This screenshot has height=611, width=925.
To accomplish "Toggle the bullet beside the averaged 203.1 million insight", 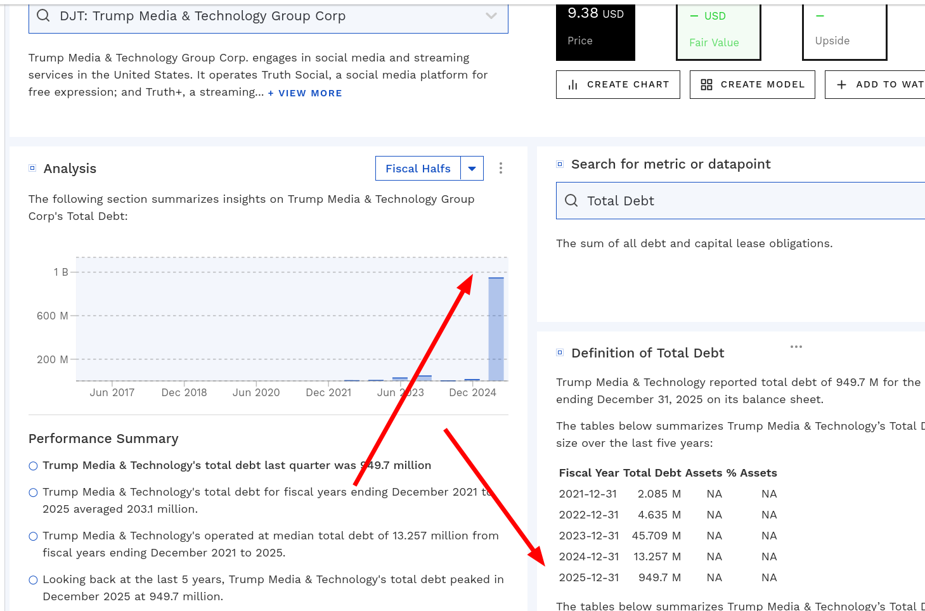I will tap(33, 491).
